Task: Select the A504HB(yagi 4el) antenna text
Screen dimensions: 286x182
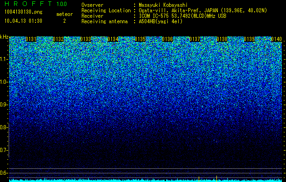Action: click(161, 21)
